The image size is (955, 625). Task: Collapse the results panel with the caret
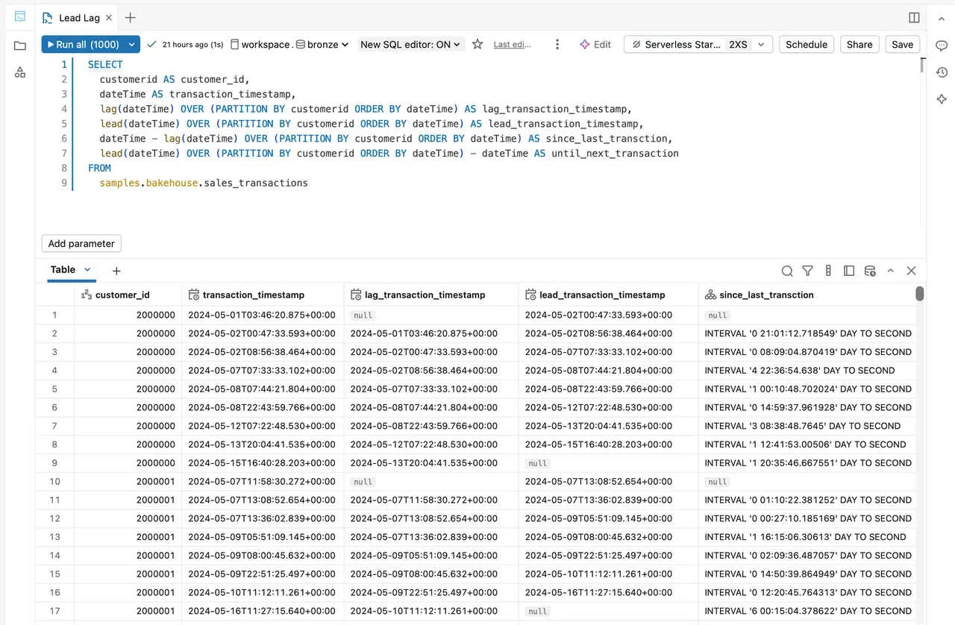point(891,271)
